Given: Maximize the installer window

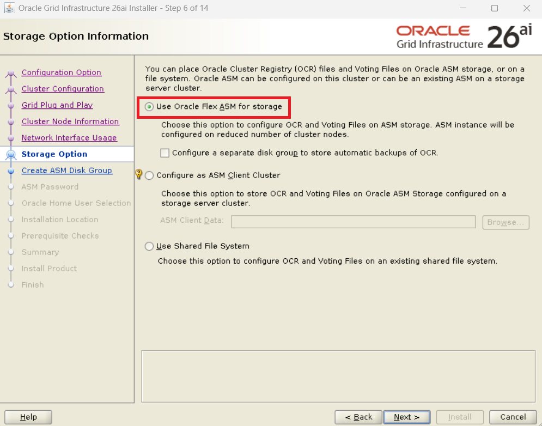Looking at the screenshot, I should (495, 8).
